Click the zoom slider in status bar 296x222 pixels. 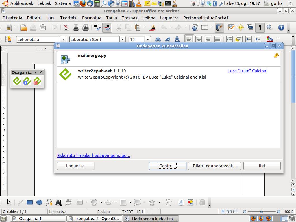[x=261, y=212]
